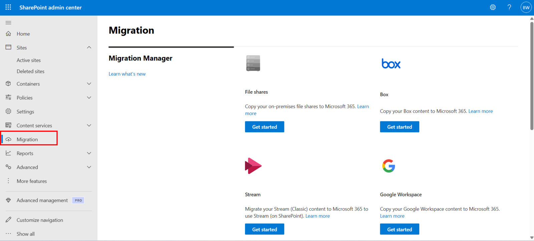This screenshot has width=534, height=241.
Task: Collapse navigation with hamburger icon
Action: (x=8, y=23)
